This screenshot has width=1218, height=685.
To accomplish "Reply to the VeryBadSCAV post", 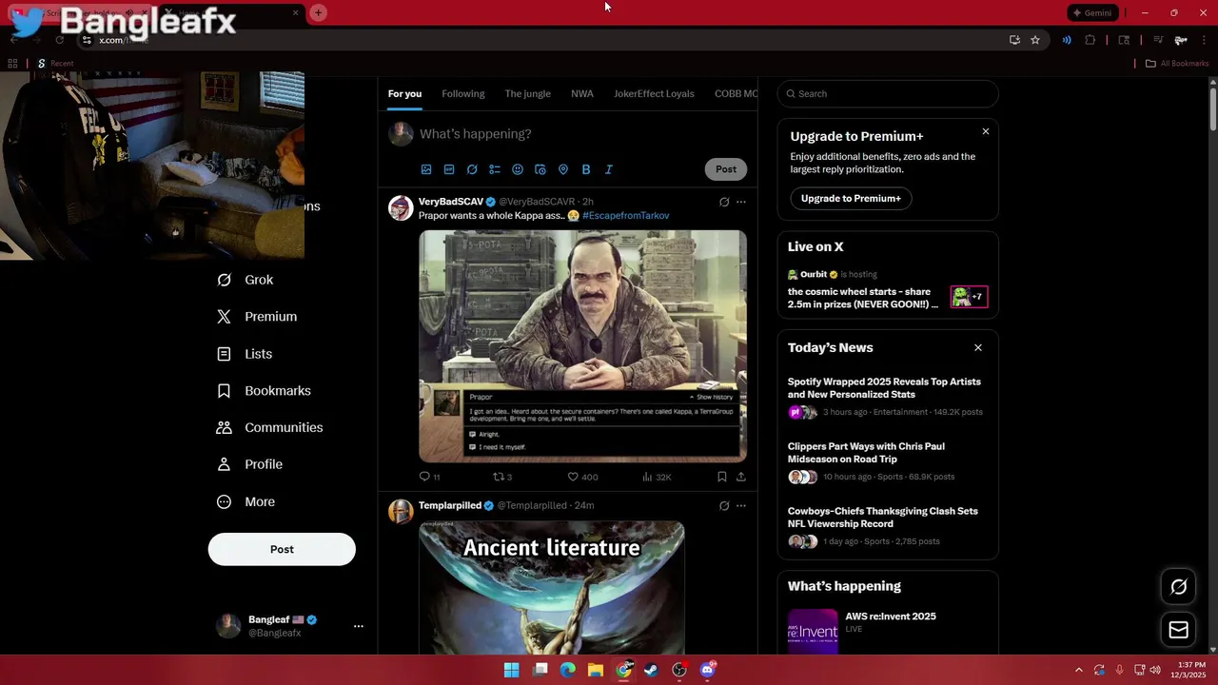I will coord(429,477).
